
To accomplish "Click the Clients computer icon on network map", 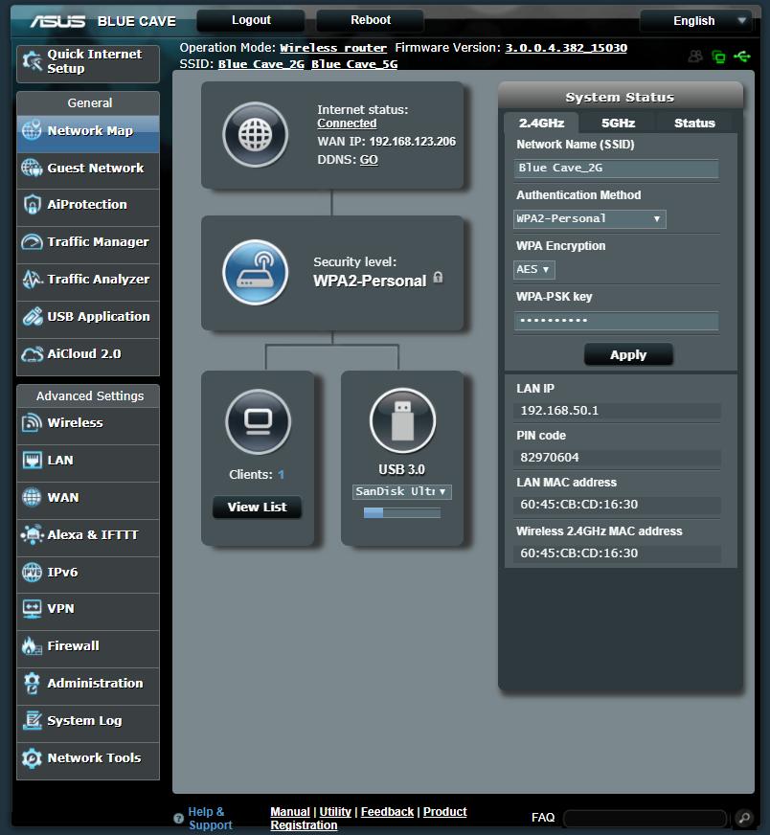I will (259, 421).
